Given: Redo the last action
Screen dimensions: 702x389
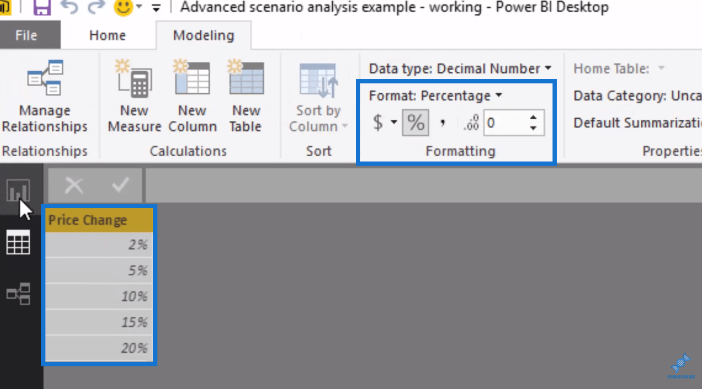Looking at the screenshot, I should coord(95,7).
